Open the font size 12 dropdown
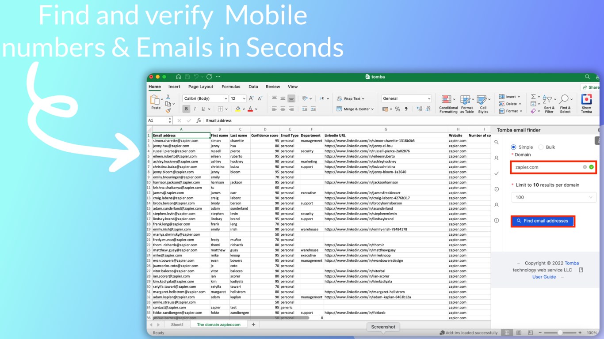The width and height of the screenshot is (604, 339). 238,98
